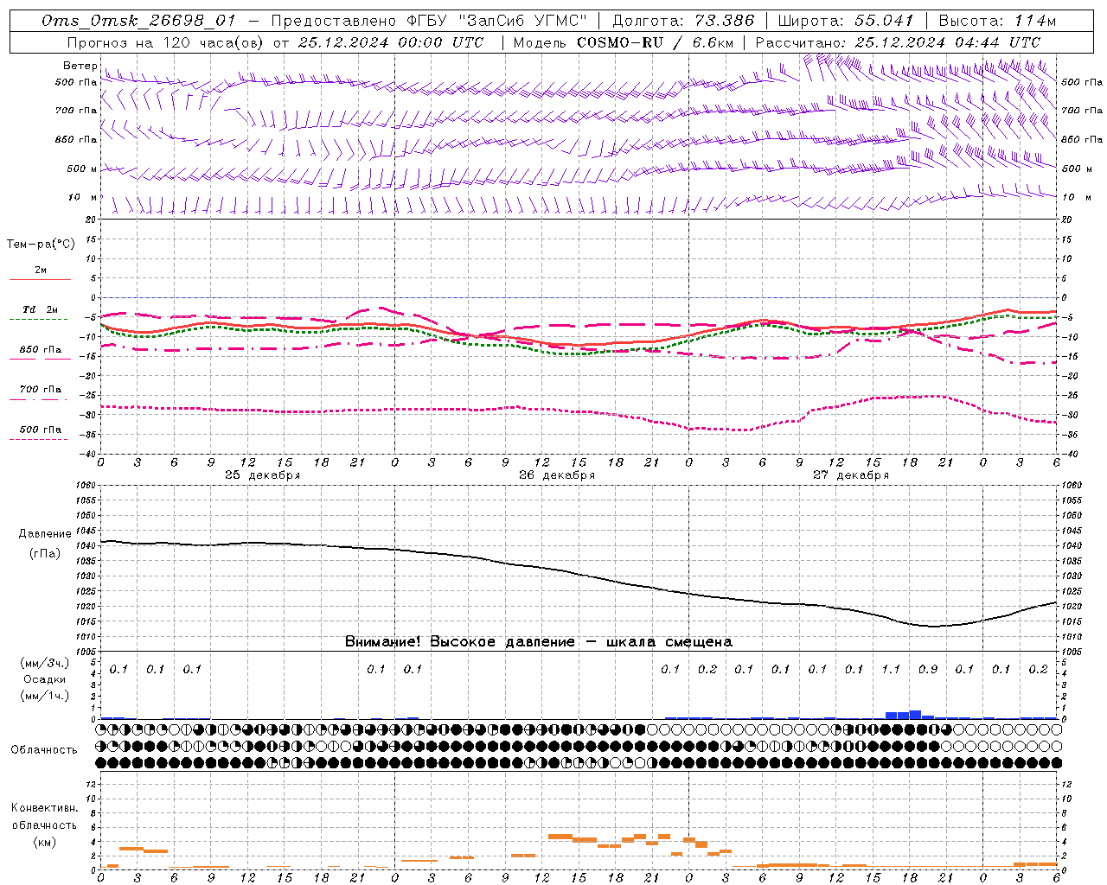The image size is (1107, 885).
Task: Select the 10 м wind level label on left
Action: (x=83, y=197)
